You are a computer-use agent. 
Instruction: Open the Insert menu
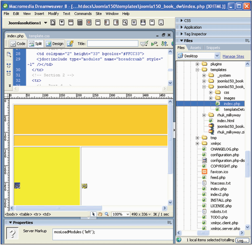pos(39,14)
